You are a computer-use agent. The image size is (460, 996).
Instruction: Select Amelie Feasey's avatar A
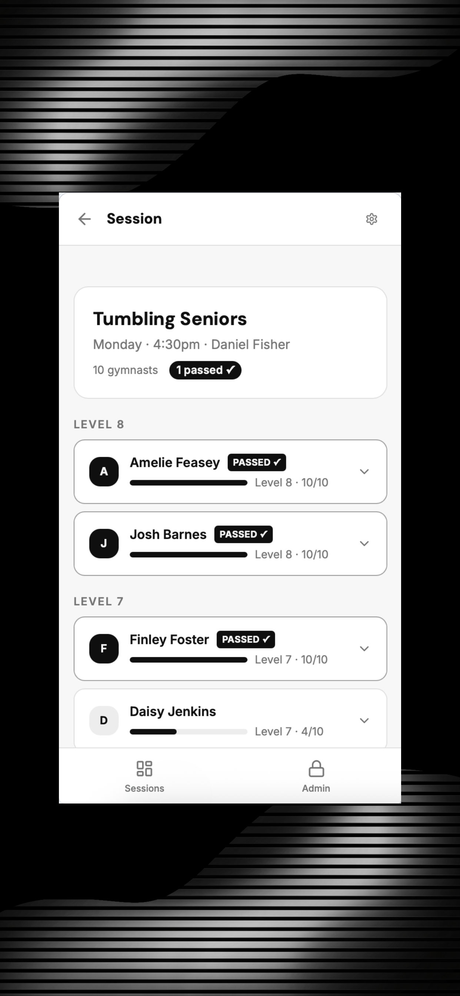point(104,472)
